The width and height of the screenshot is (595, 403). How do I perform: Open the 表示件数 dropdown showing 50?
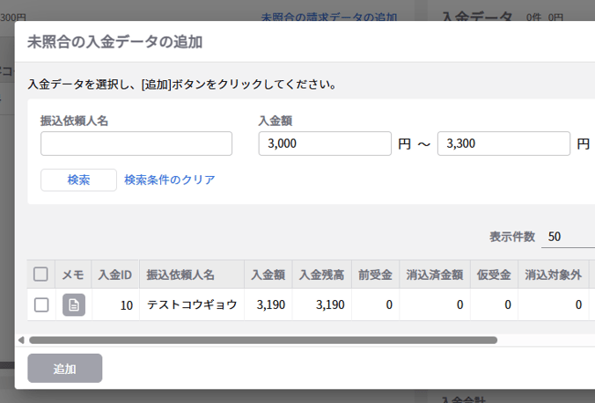tap(566, 237)
